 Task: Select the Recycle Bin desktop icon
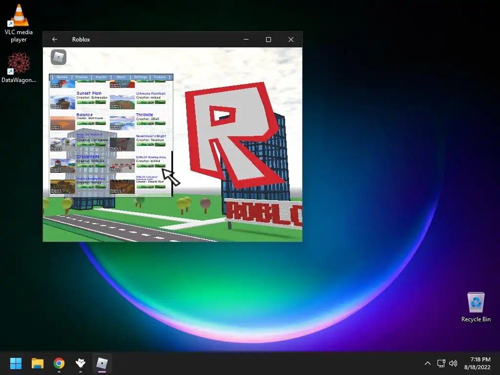point(476,307)
